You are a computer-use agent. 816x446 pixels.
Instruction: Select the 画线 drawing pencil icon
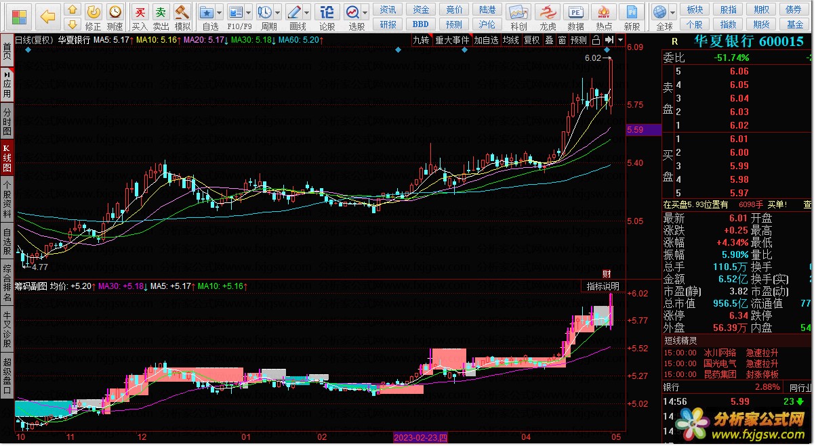coord(294,12)
